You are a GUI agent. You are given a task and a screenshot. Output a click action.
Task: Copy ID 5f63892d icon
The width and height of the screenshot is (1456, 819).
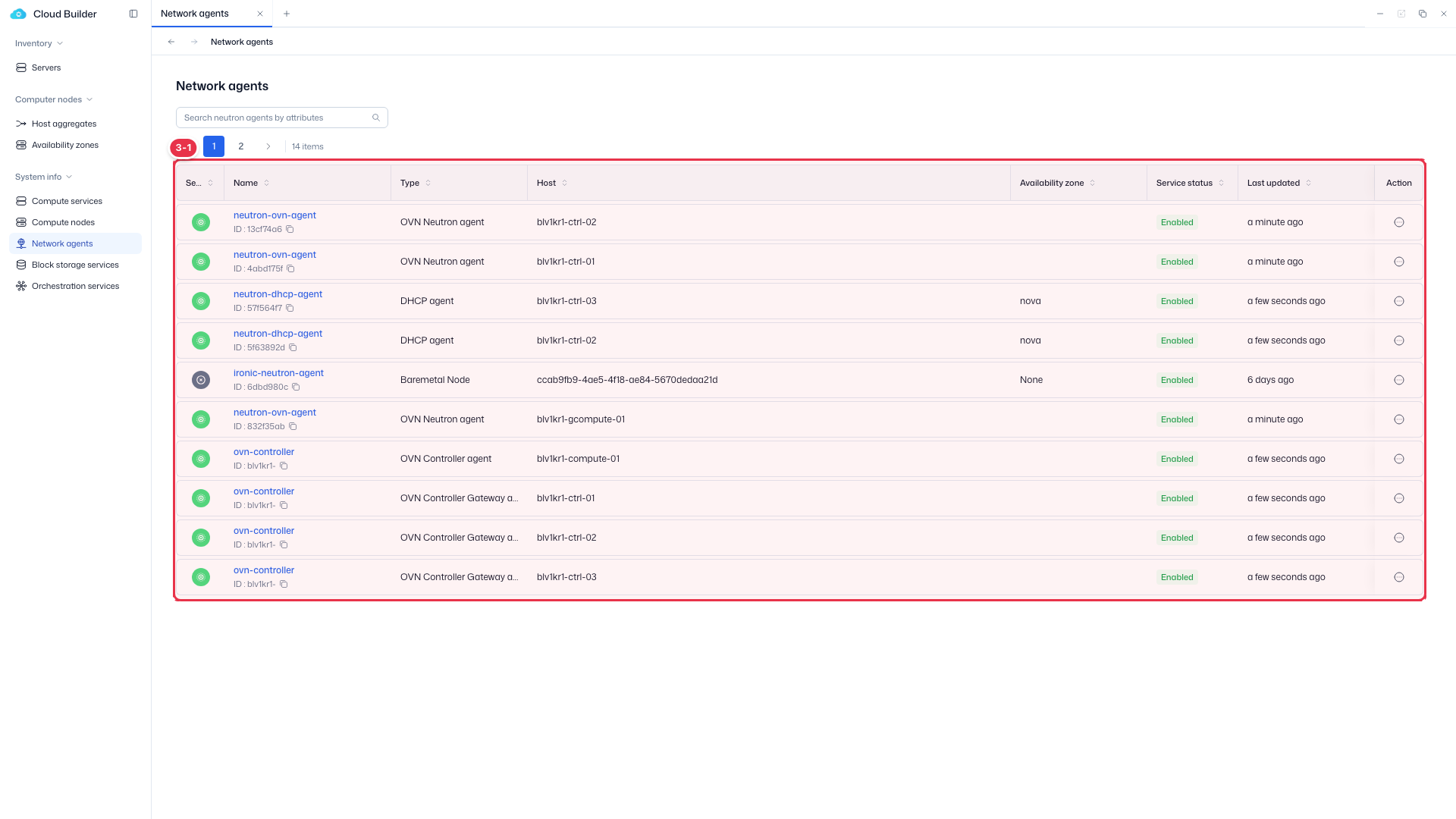coord(293,347)
